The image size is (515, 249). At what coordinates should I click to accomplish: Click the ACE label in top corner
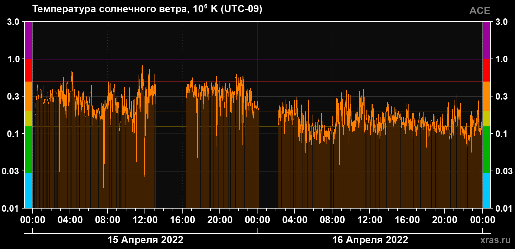pyautogui.click(x=480, y=11)
